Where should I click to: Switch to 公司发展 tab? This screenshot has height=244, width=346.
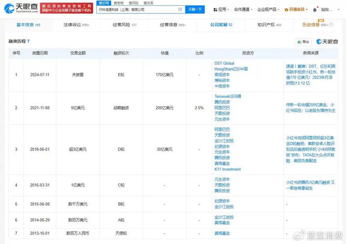coord(221,25)
